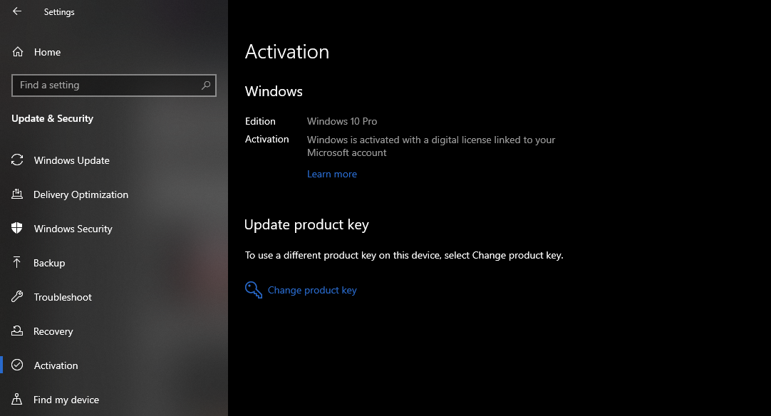Screen dimensions: 771x416
Task: Open the Learn more link
Action: (x=332, y=173)
